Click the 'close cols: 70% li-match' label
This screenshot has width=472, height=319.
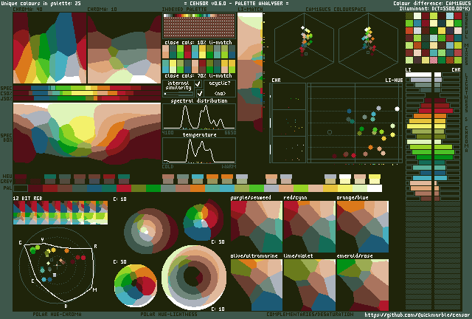[x=198, y=75]
